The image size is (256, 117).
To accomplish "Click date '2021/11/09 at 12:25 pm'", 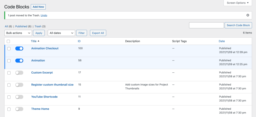I will (233, 64).
